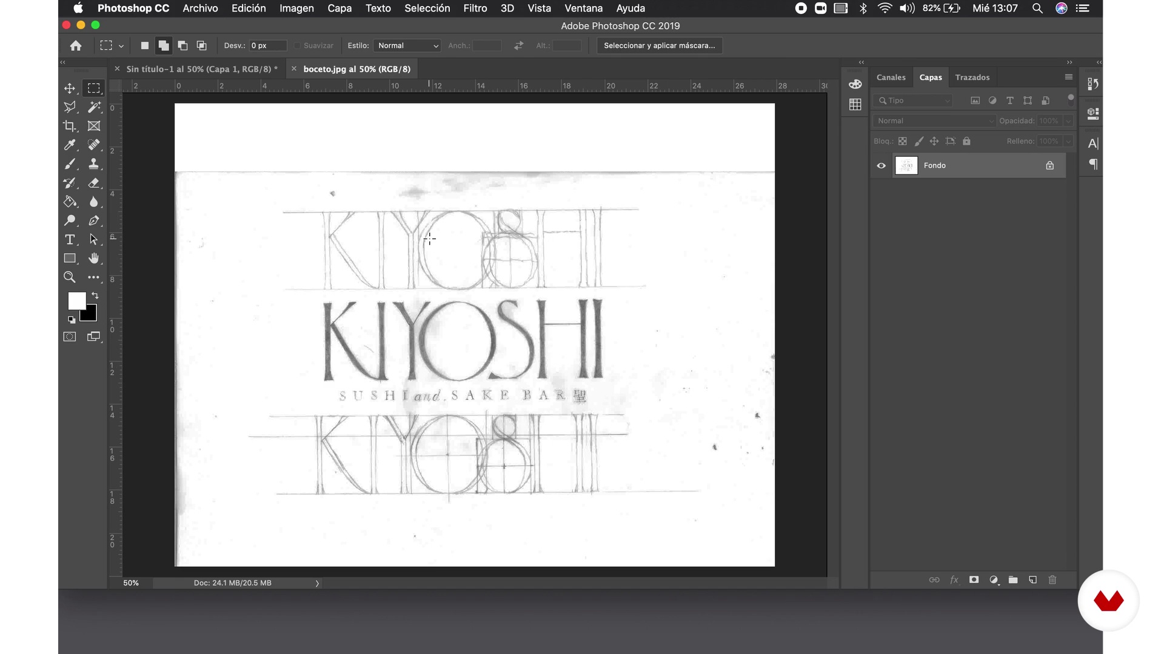1164x654 pixels.
Task: Create a new layer group
Action: (1013, 580)
